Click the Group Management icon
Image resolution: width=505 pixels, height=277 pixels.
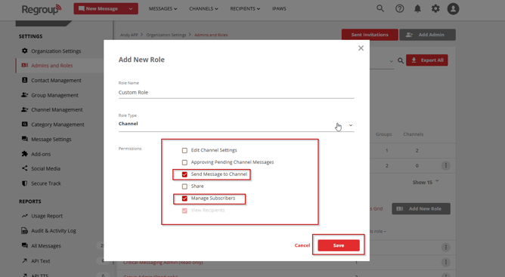pos(24,95)
